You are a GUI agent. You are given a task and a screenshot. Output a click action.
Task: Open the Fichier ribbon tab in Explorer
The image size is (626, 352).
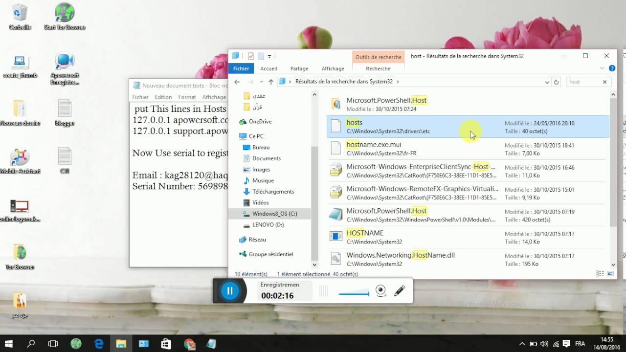[x=241, y=68]
